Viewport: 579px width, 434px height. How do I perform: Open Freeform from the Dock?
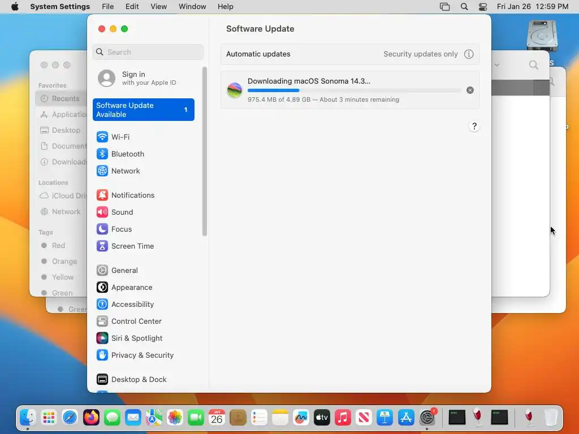tap(301, 418)
